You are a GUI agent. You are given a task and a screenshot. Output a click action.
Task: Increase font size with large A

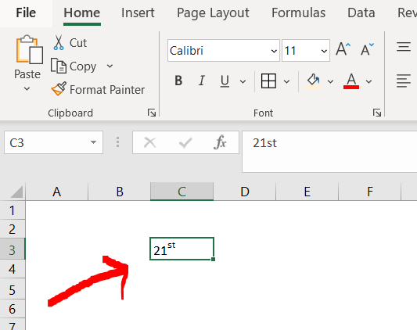click(x=343, y=49)
